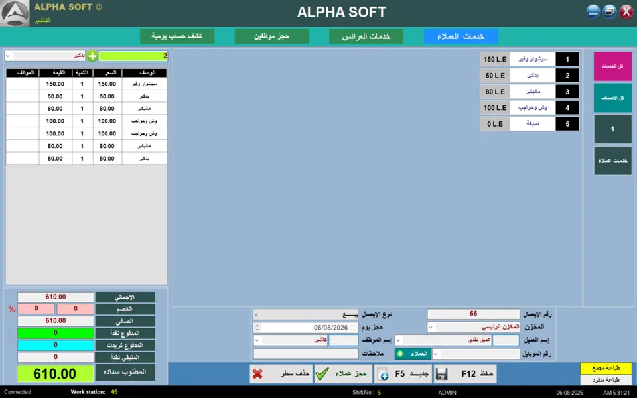Screen dimensions: 637x398
Task: Click the الوصف column header
Action: coord(145,73)
